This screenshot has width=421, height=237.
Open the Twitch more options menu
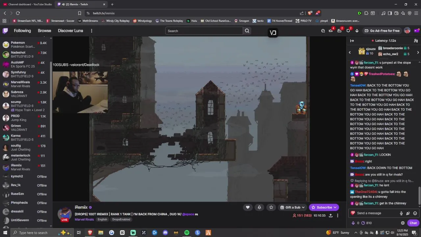tap(91, 31)
